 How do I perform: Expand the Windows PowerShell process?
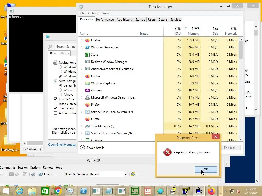(82, 47)
